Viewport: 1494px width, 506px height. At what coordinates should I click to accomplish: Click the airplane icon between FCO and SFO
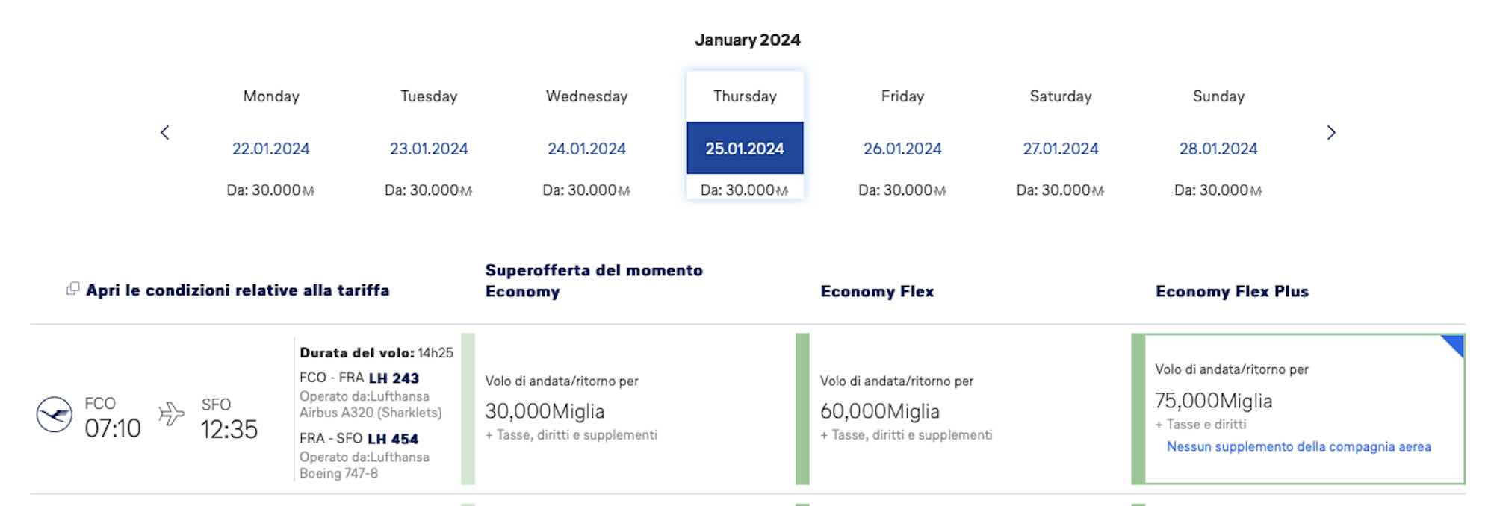[x=171, y=413]
